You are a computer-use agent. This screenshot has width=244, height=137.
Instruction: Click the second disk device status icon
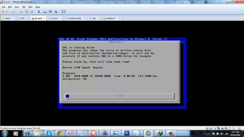click(211, 128)
